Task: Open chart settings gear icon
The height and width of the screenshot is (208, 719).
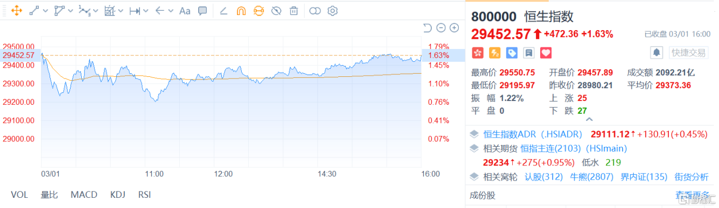Action: pyautogui.click(x=333, y=10)
